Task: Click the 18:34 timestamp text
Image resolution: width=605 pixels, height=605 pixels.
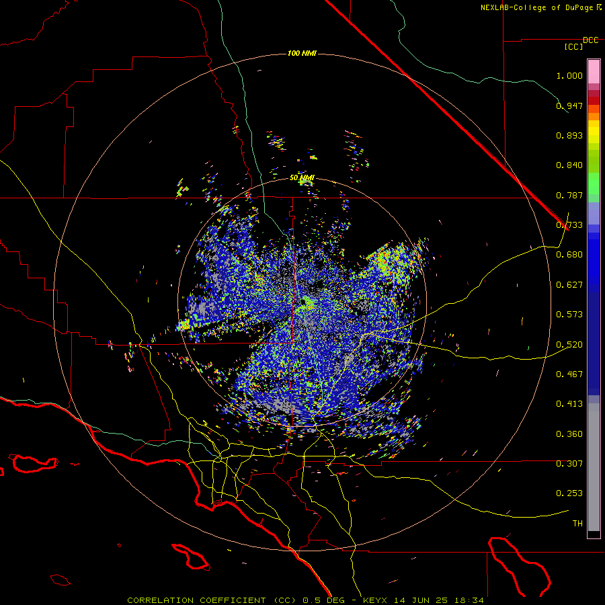Action: (x=468, y=600)
